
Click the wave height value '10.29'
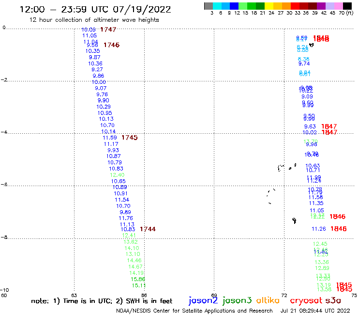tap(104, 107)
